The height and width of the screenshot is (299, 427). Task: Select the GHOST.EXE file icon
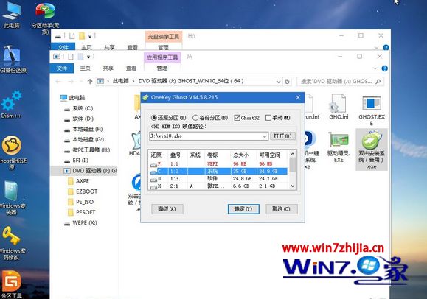[x=372, y=110]
